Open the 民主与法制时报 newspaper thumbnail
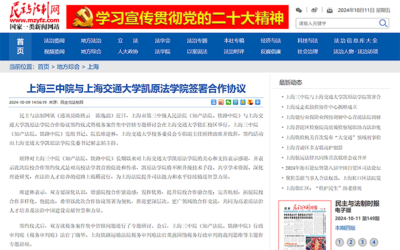Image resolution: width=400 pixels, height=250 pixels. coord(305,226)
